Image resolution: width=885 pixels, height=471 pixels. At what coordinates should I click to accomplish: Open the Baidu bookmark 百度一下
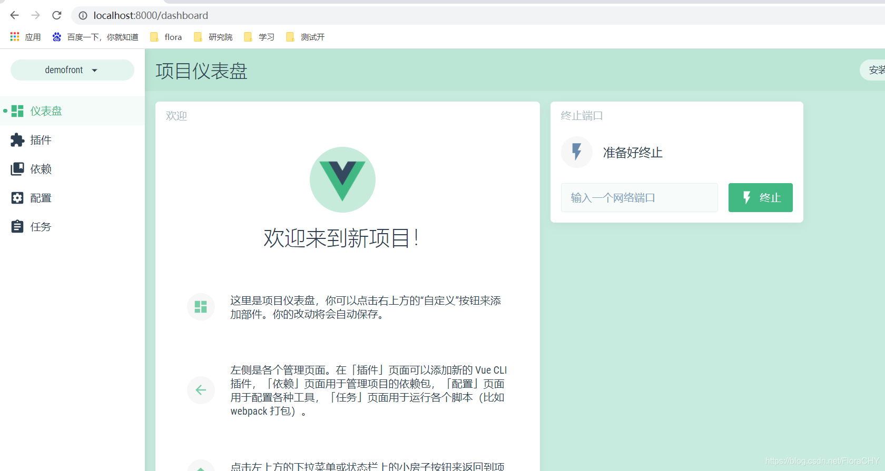pyautogui.click(x=95, y=37)
